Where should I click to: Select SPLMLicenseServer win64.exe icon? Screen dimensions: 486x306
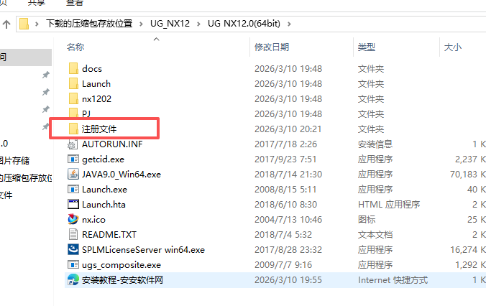[73, 250]
